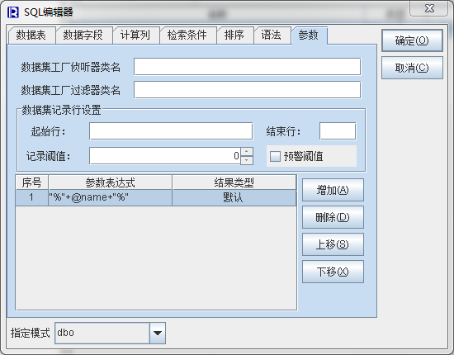This screenshot has height=355, width=454.
Task: Switch to the 数据表 tab
Action: coord(31,35)
